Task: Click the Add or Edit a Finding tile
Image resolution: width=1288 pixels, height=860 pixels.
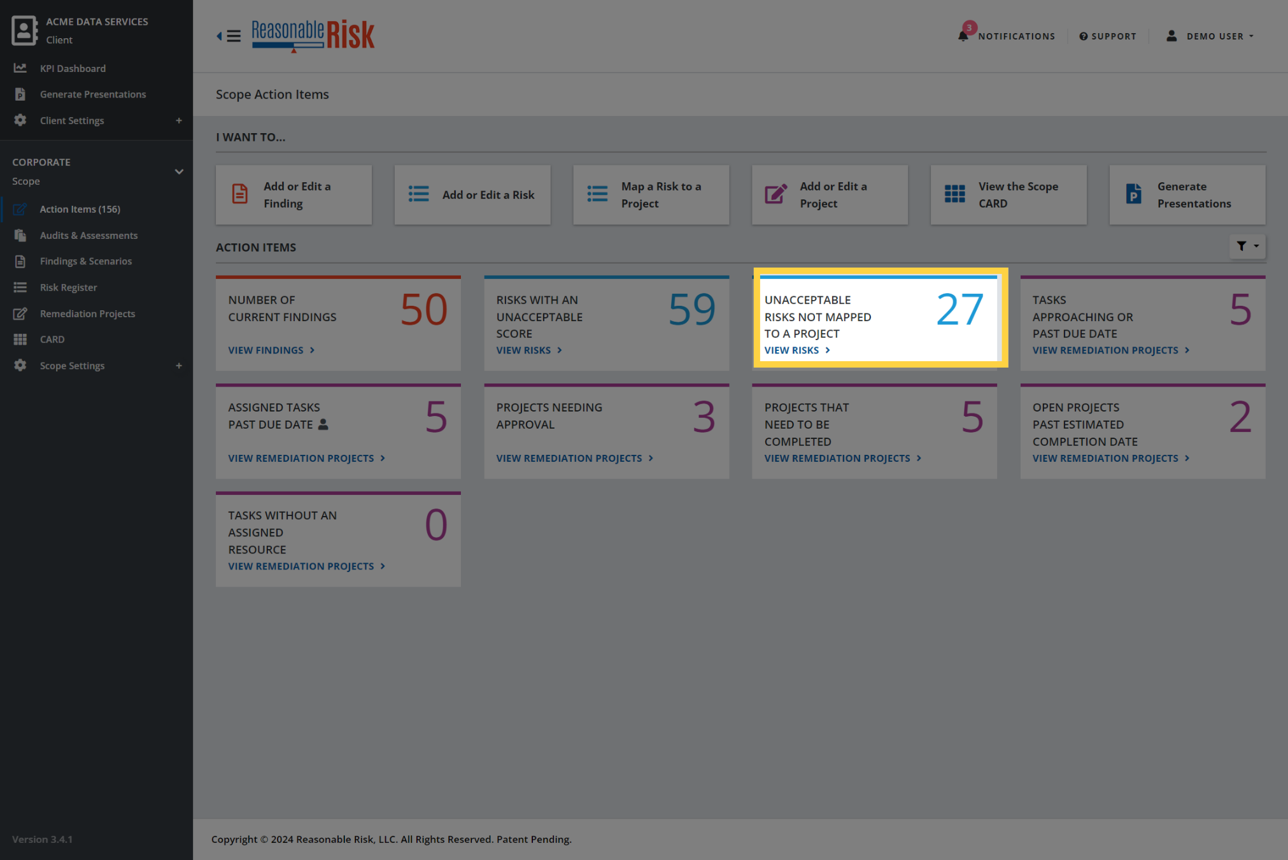Action: pos(294,195)
